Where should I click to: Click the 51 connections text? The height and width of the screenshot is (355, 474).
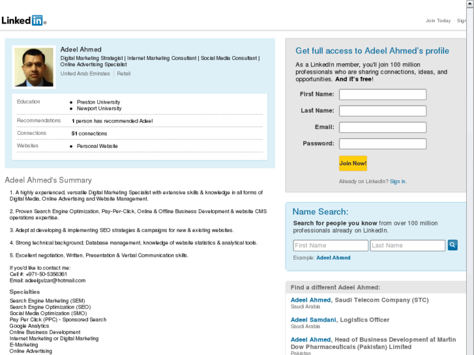[x=89, y=134]
